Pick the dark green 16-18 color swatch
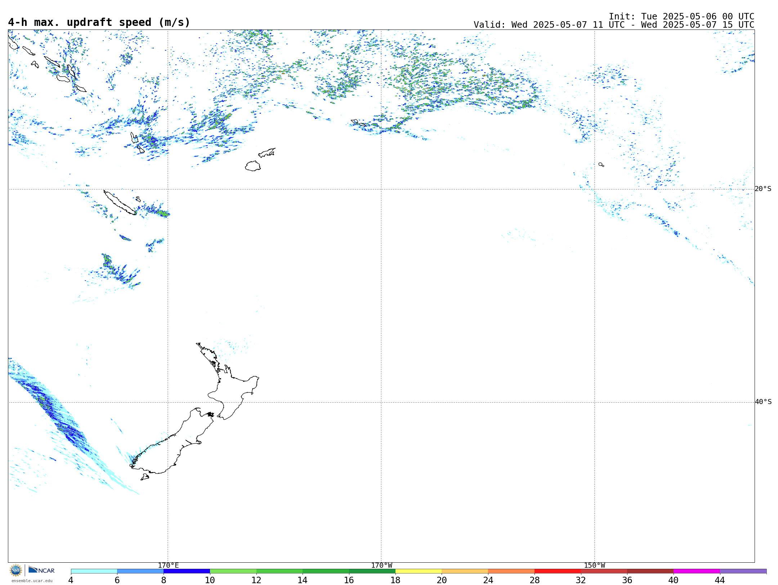Viewport: 778px width, 585px height. pyautogui.click(x=372, y=571)
